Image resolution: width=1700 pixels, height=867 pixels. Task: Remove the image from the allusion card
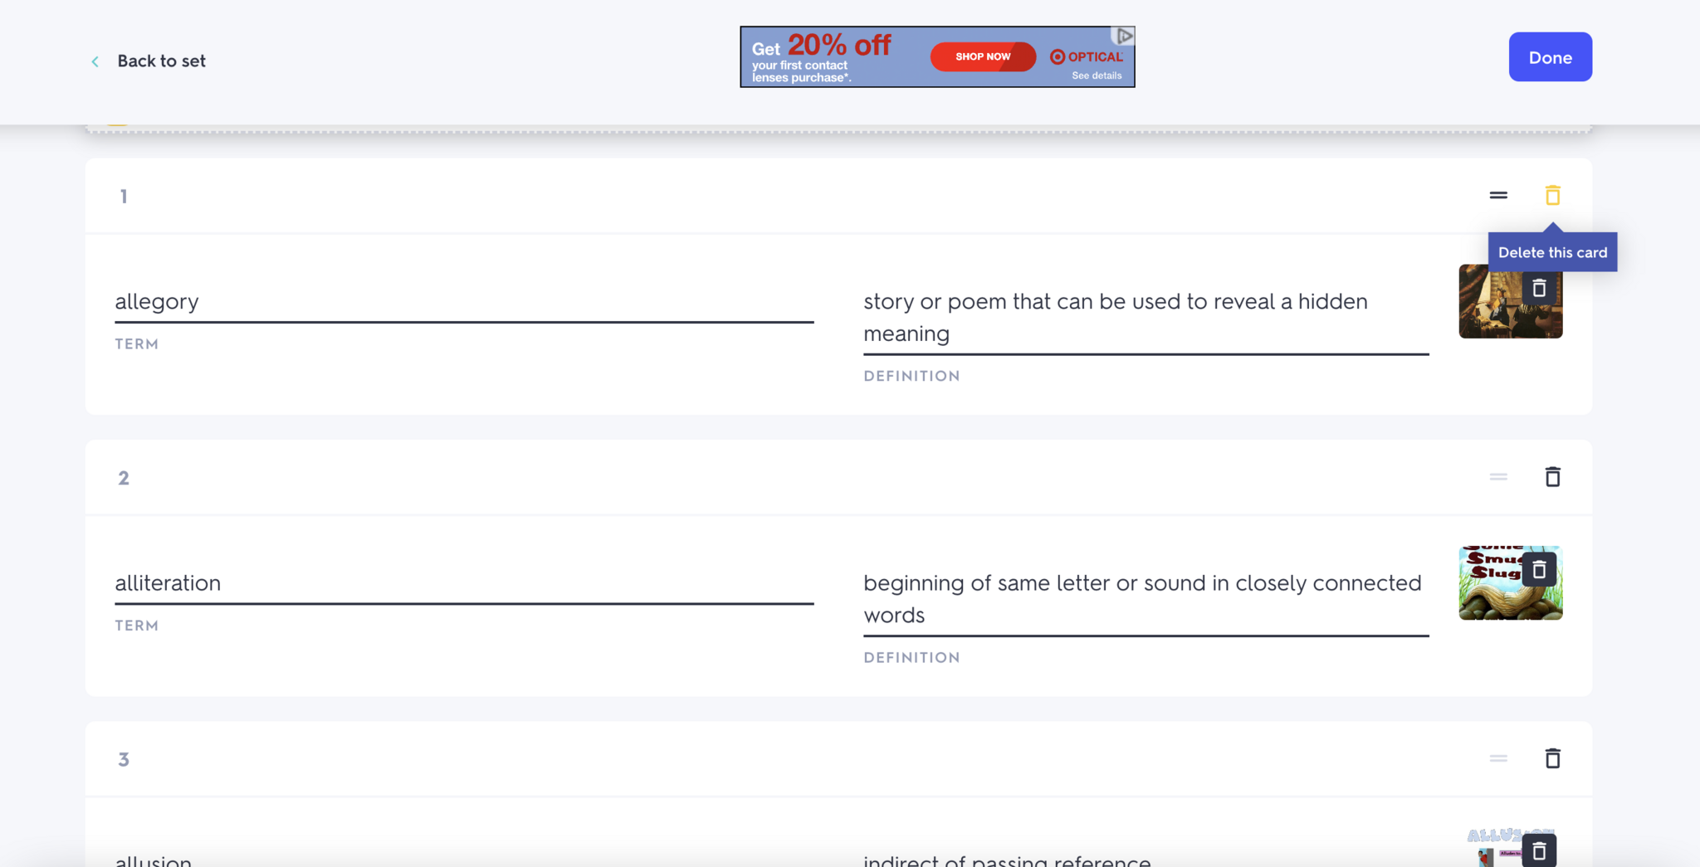pos(1539,850)
